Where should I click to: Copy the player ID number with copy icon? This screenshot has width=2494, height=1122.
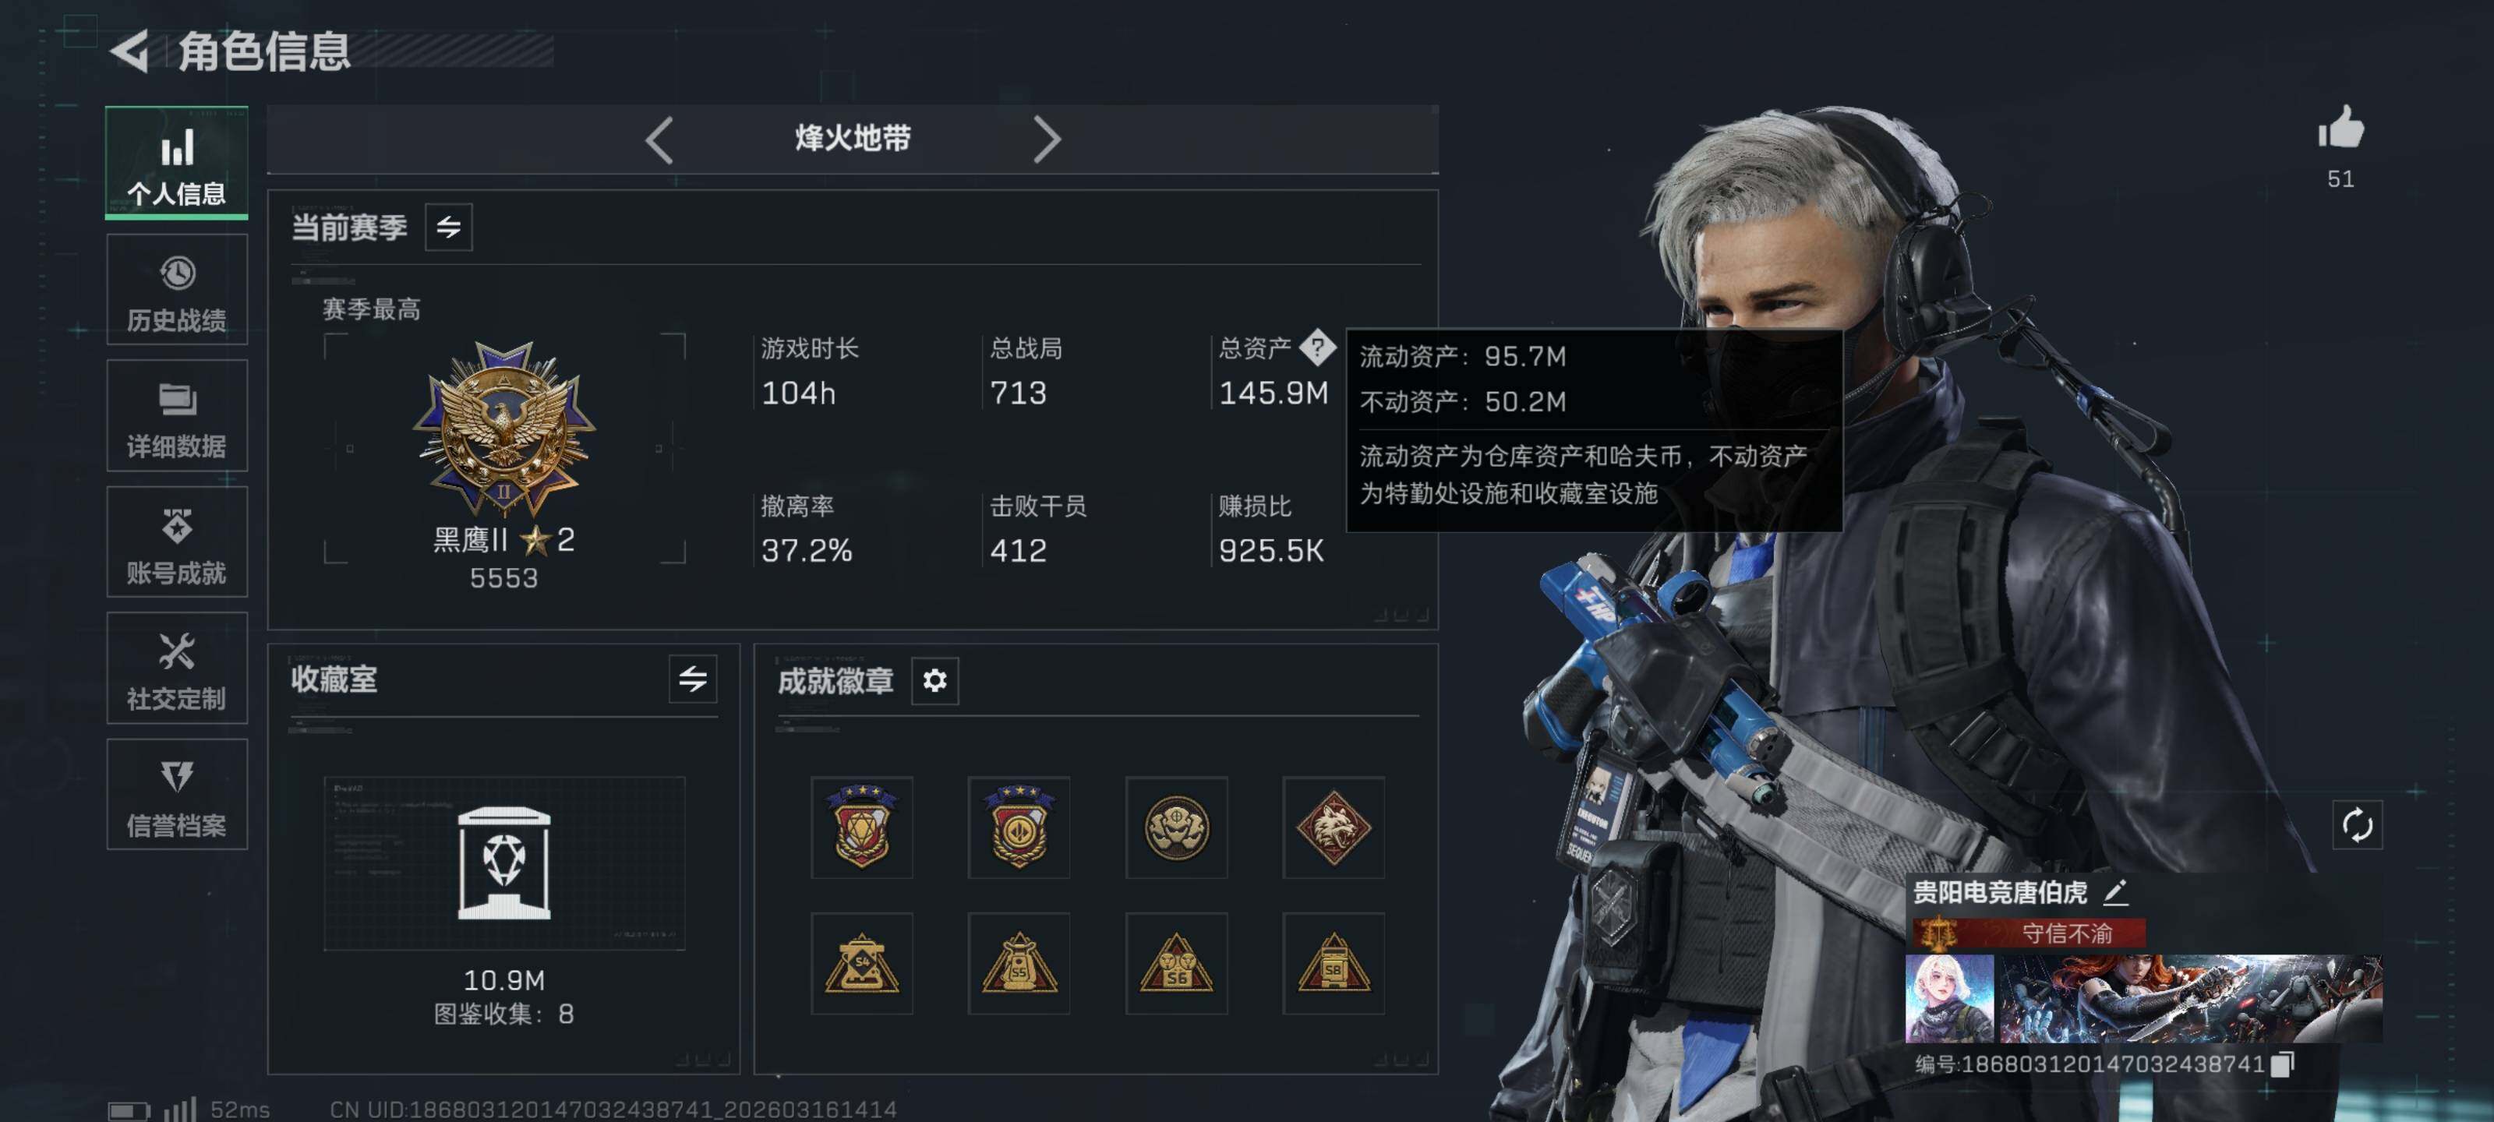tap(2282, 1064)
